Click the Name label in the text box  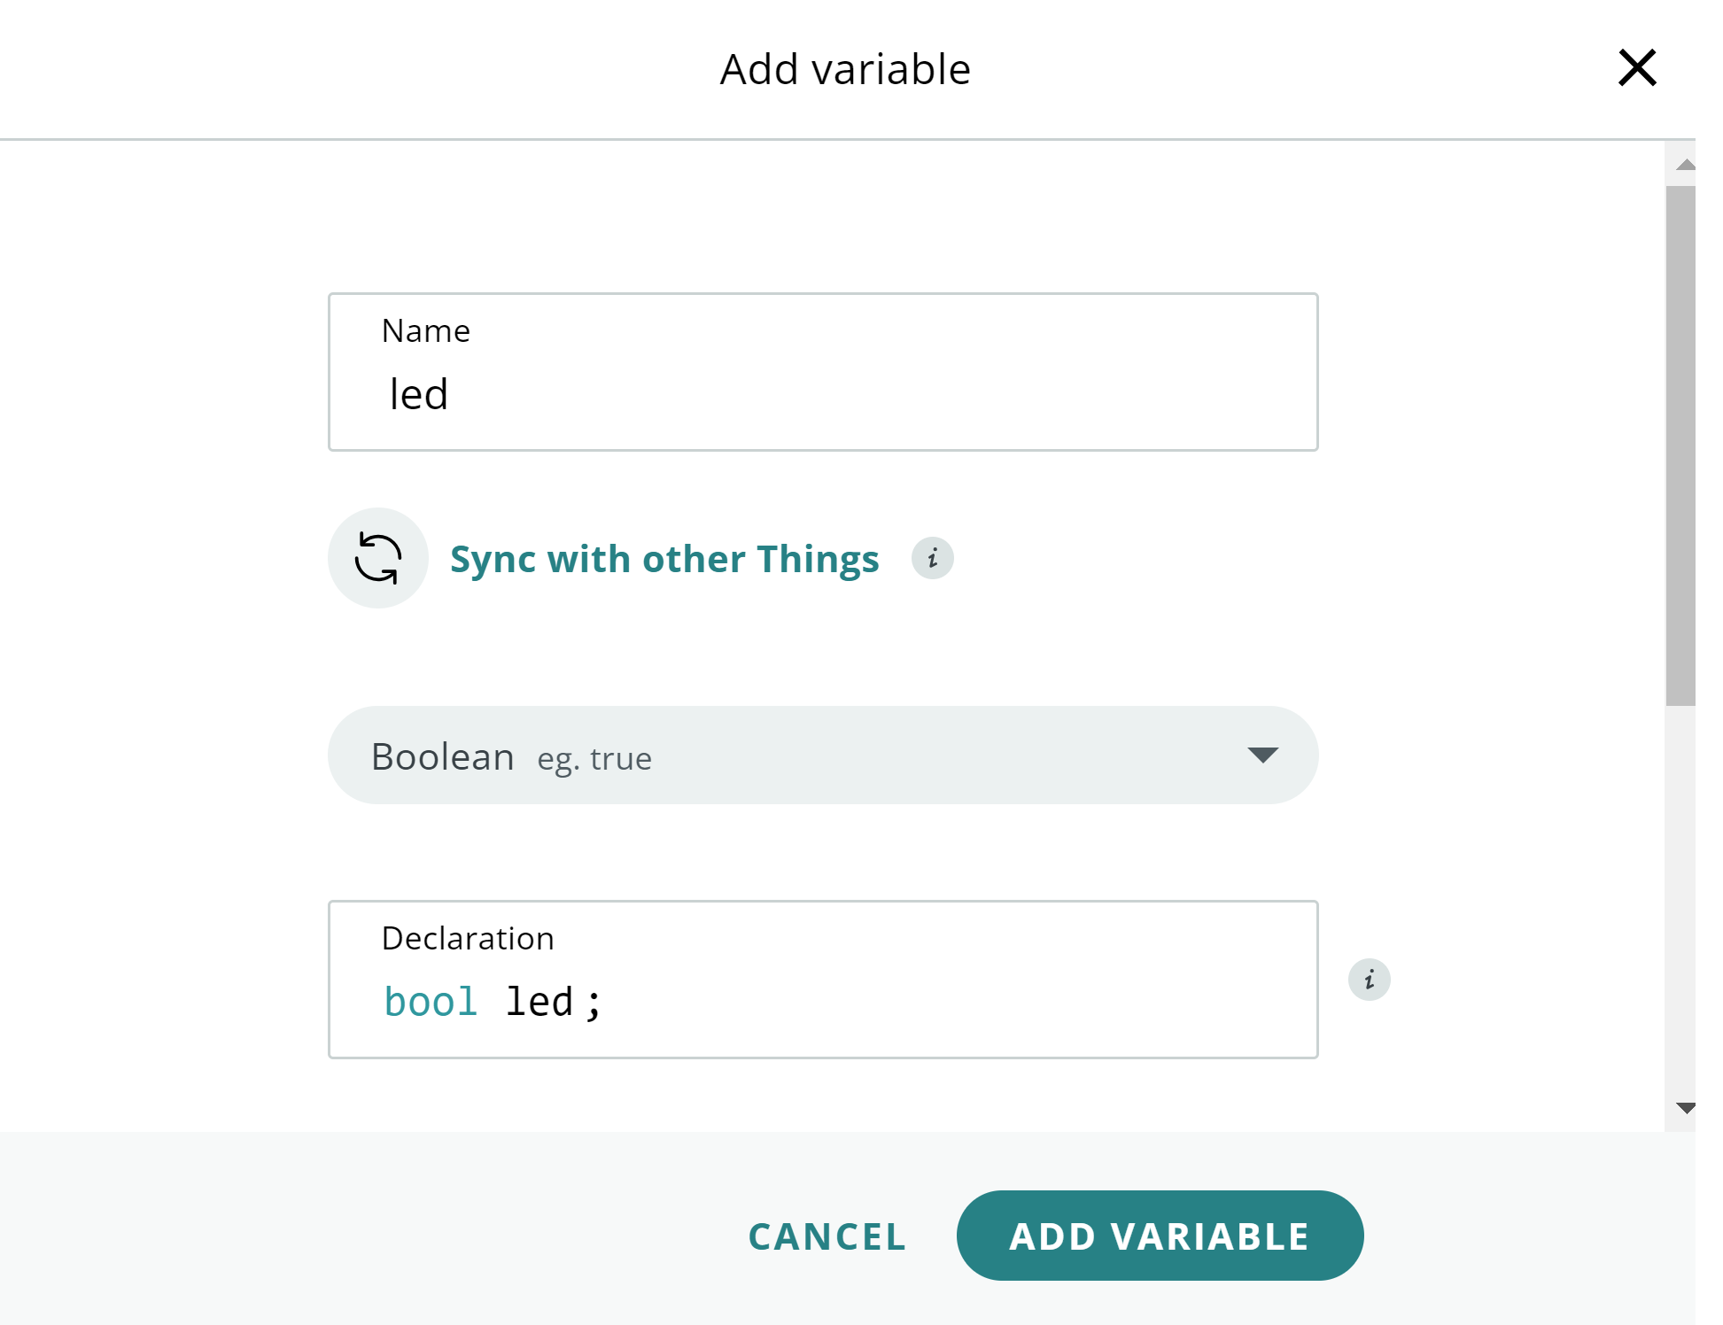(x=426, y=331)
